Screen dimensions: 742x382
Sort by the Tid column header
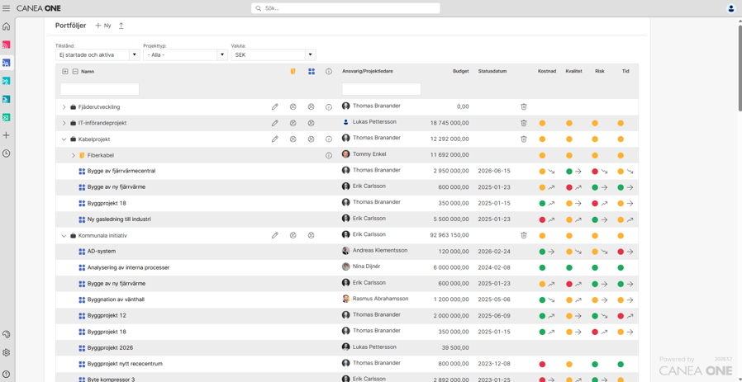coord(625,72)
